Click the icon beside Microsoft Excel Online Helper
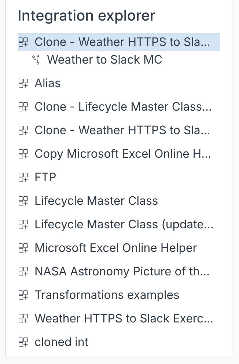Screen dimensions: 239x364 tap(23, 248)
